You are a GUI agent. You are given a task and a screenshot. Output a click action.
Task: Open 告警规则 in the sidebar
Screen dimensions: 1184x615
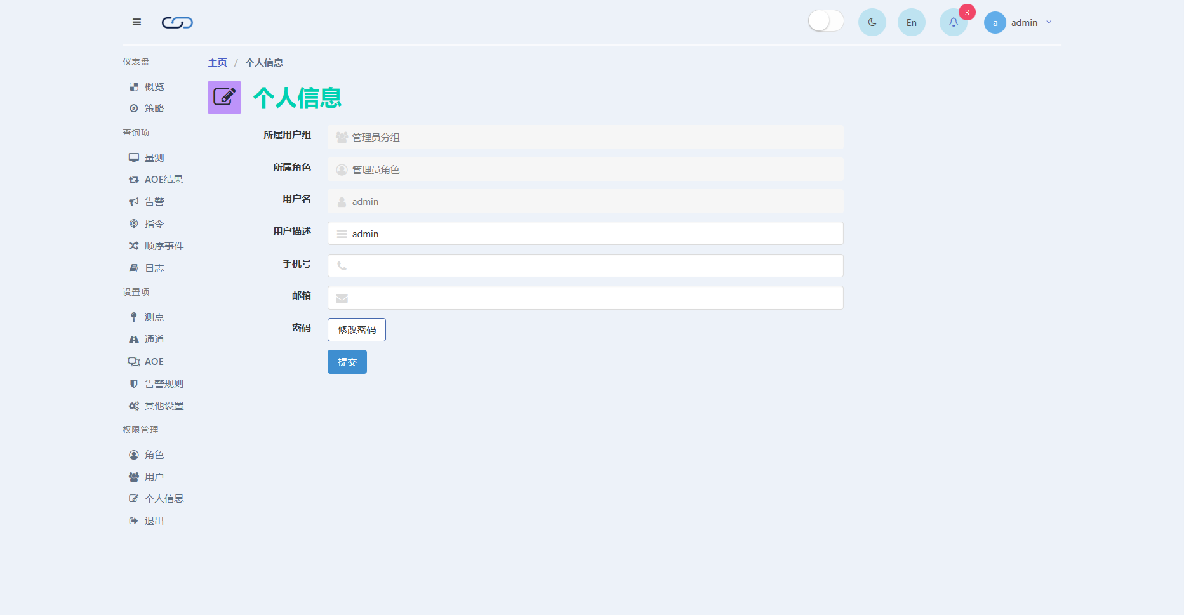(x=164, y=383)
